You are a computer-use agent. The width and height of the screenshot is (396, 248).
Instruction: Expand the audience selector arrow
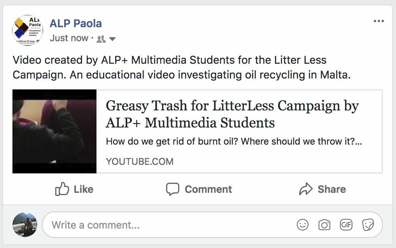tap(112, 39)
